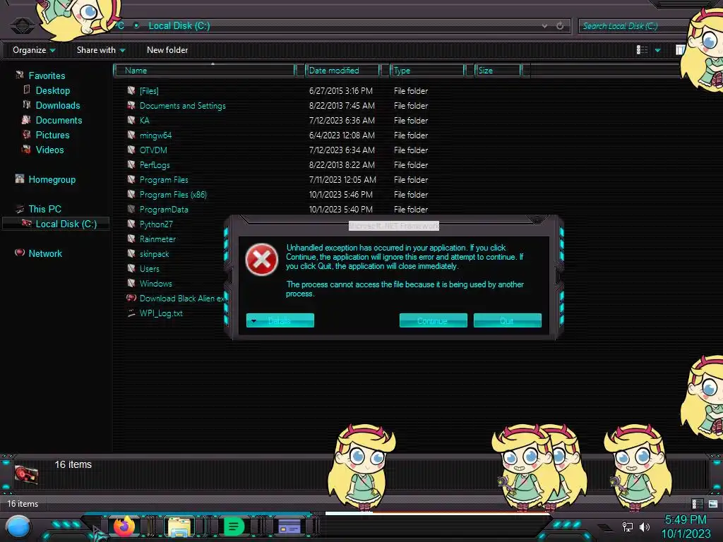Click the change view icon

click(x=642, y=50)
